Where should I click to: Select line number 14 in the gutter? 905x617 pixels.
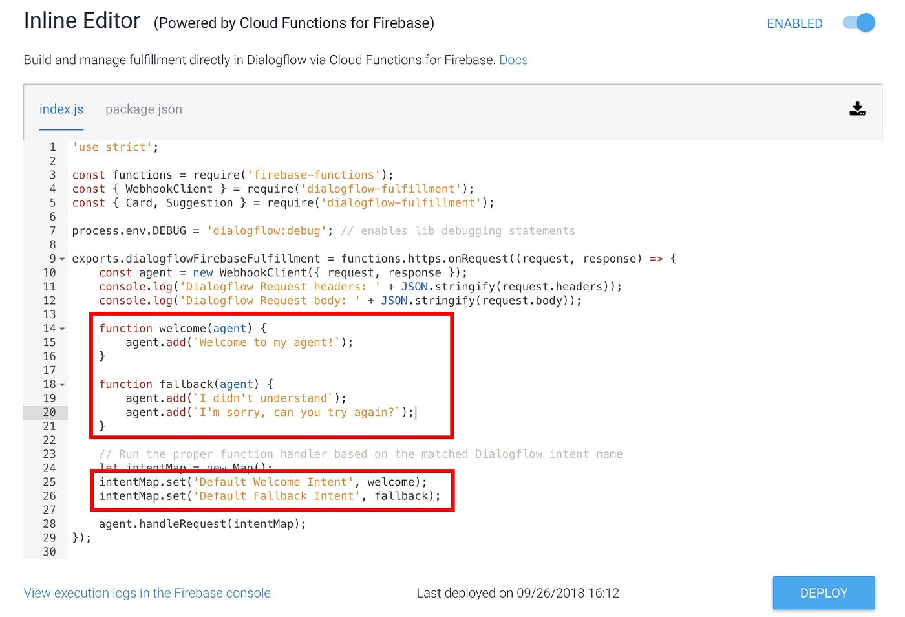click(50, 329)
